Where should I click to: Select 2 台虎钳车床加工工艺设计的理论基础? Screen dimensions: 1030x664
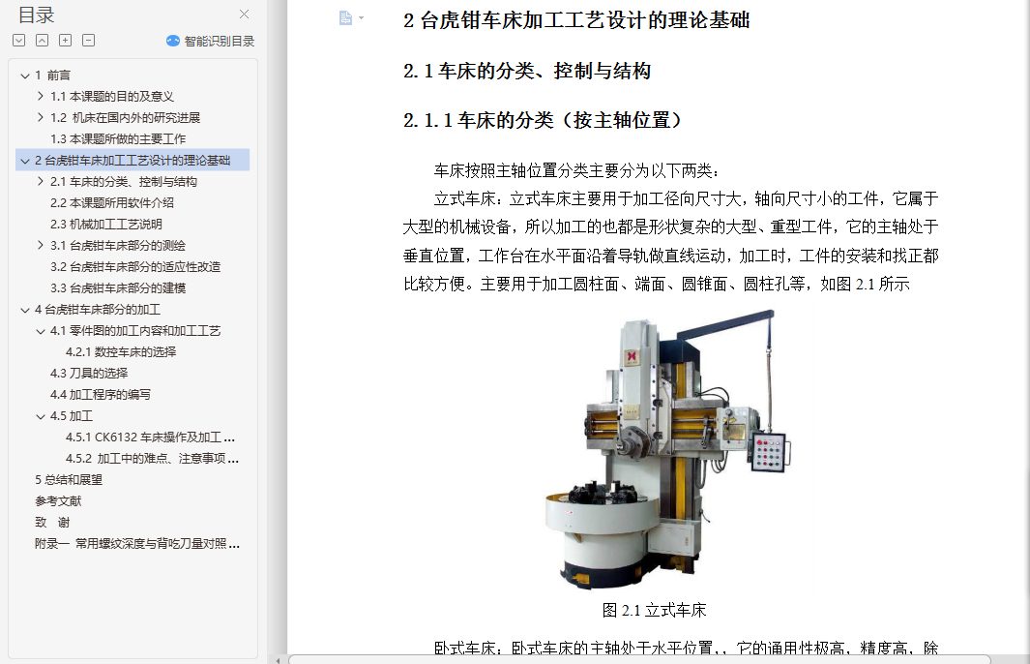[132, 161]
